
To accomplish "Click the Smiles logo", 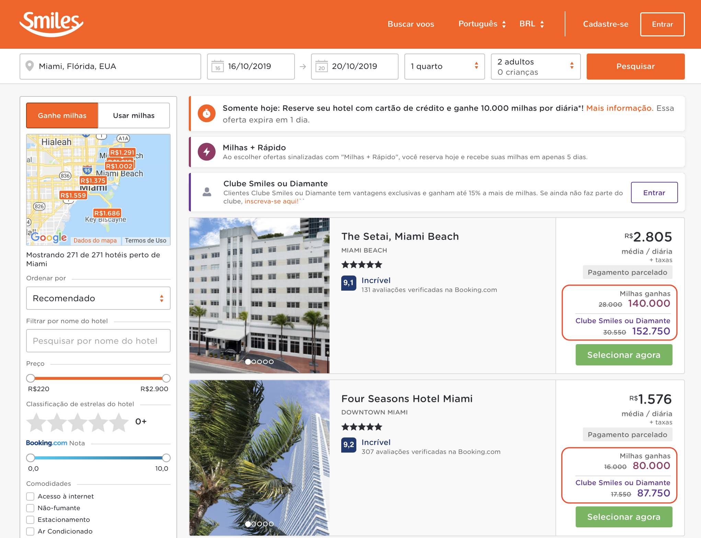I will 51,24.
